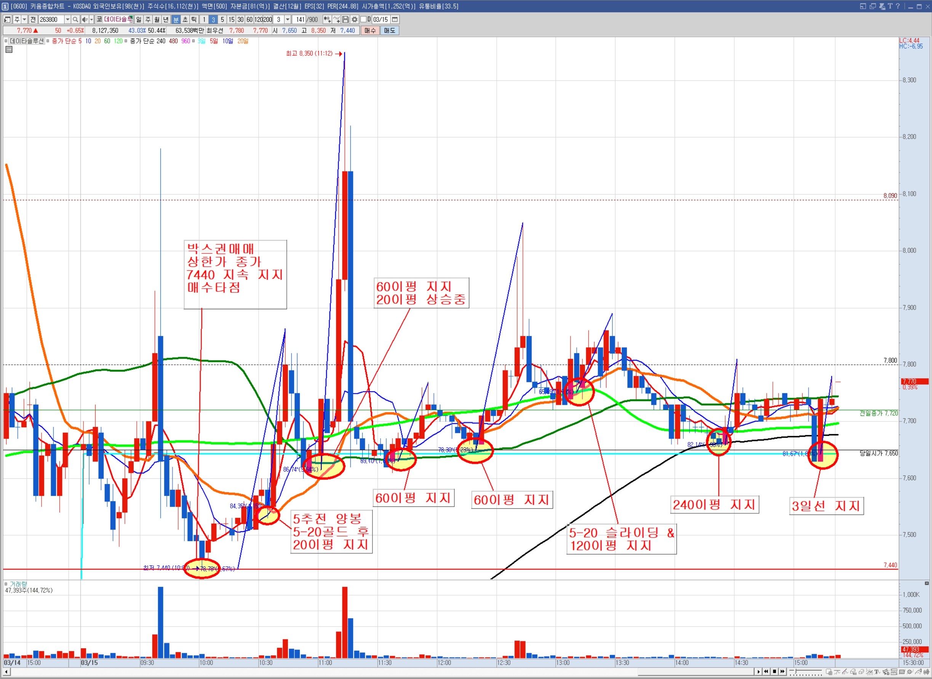Open the date calendar picker icon
Viewport: 932px width, 679px height.
coord(395,19)
